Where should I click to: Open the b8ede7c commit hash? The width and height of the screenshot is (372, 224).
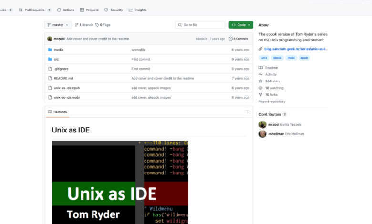(x=201, y=39)
